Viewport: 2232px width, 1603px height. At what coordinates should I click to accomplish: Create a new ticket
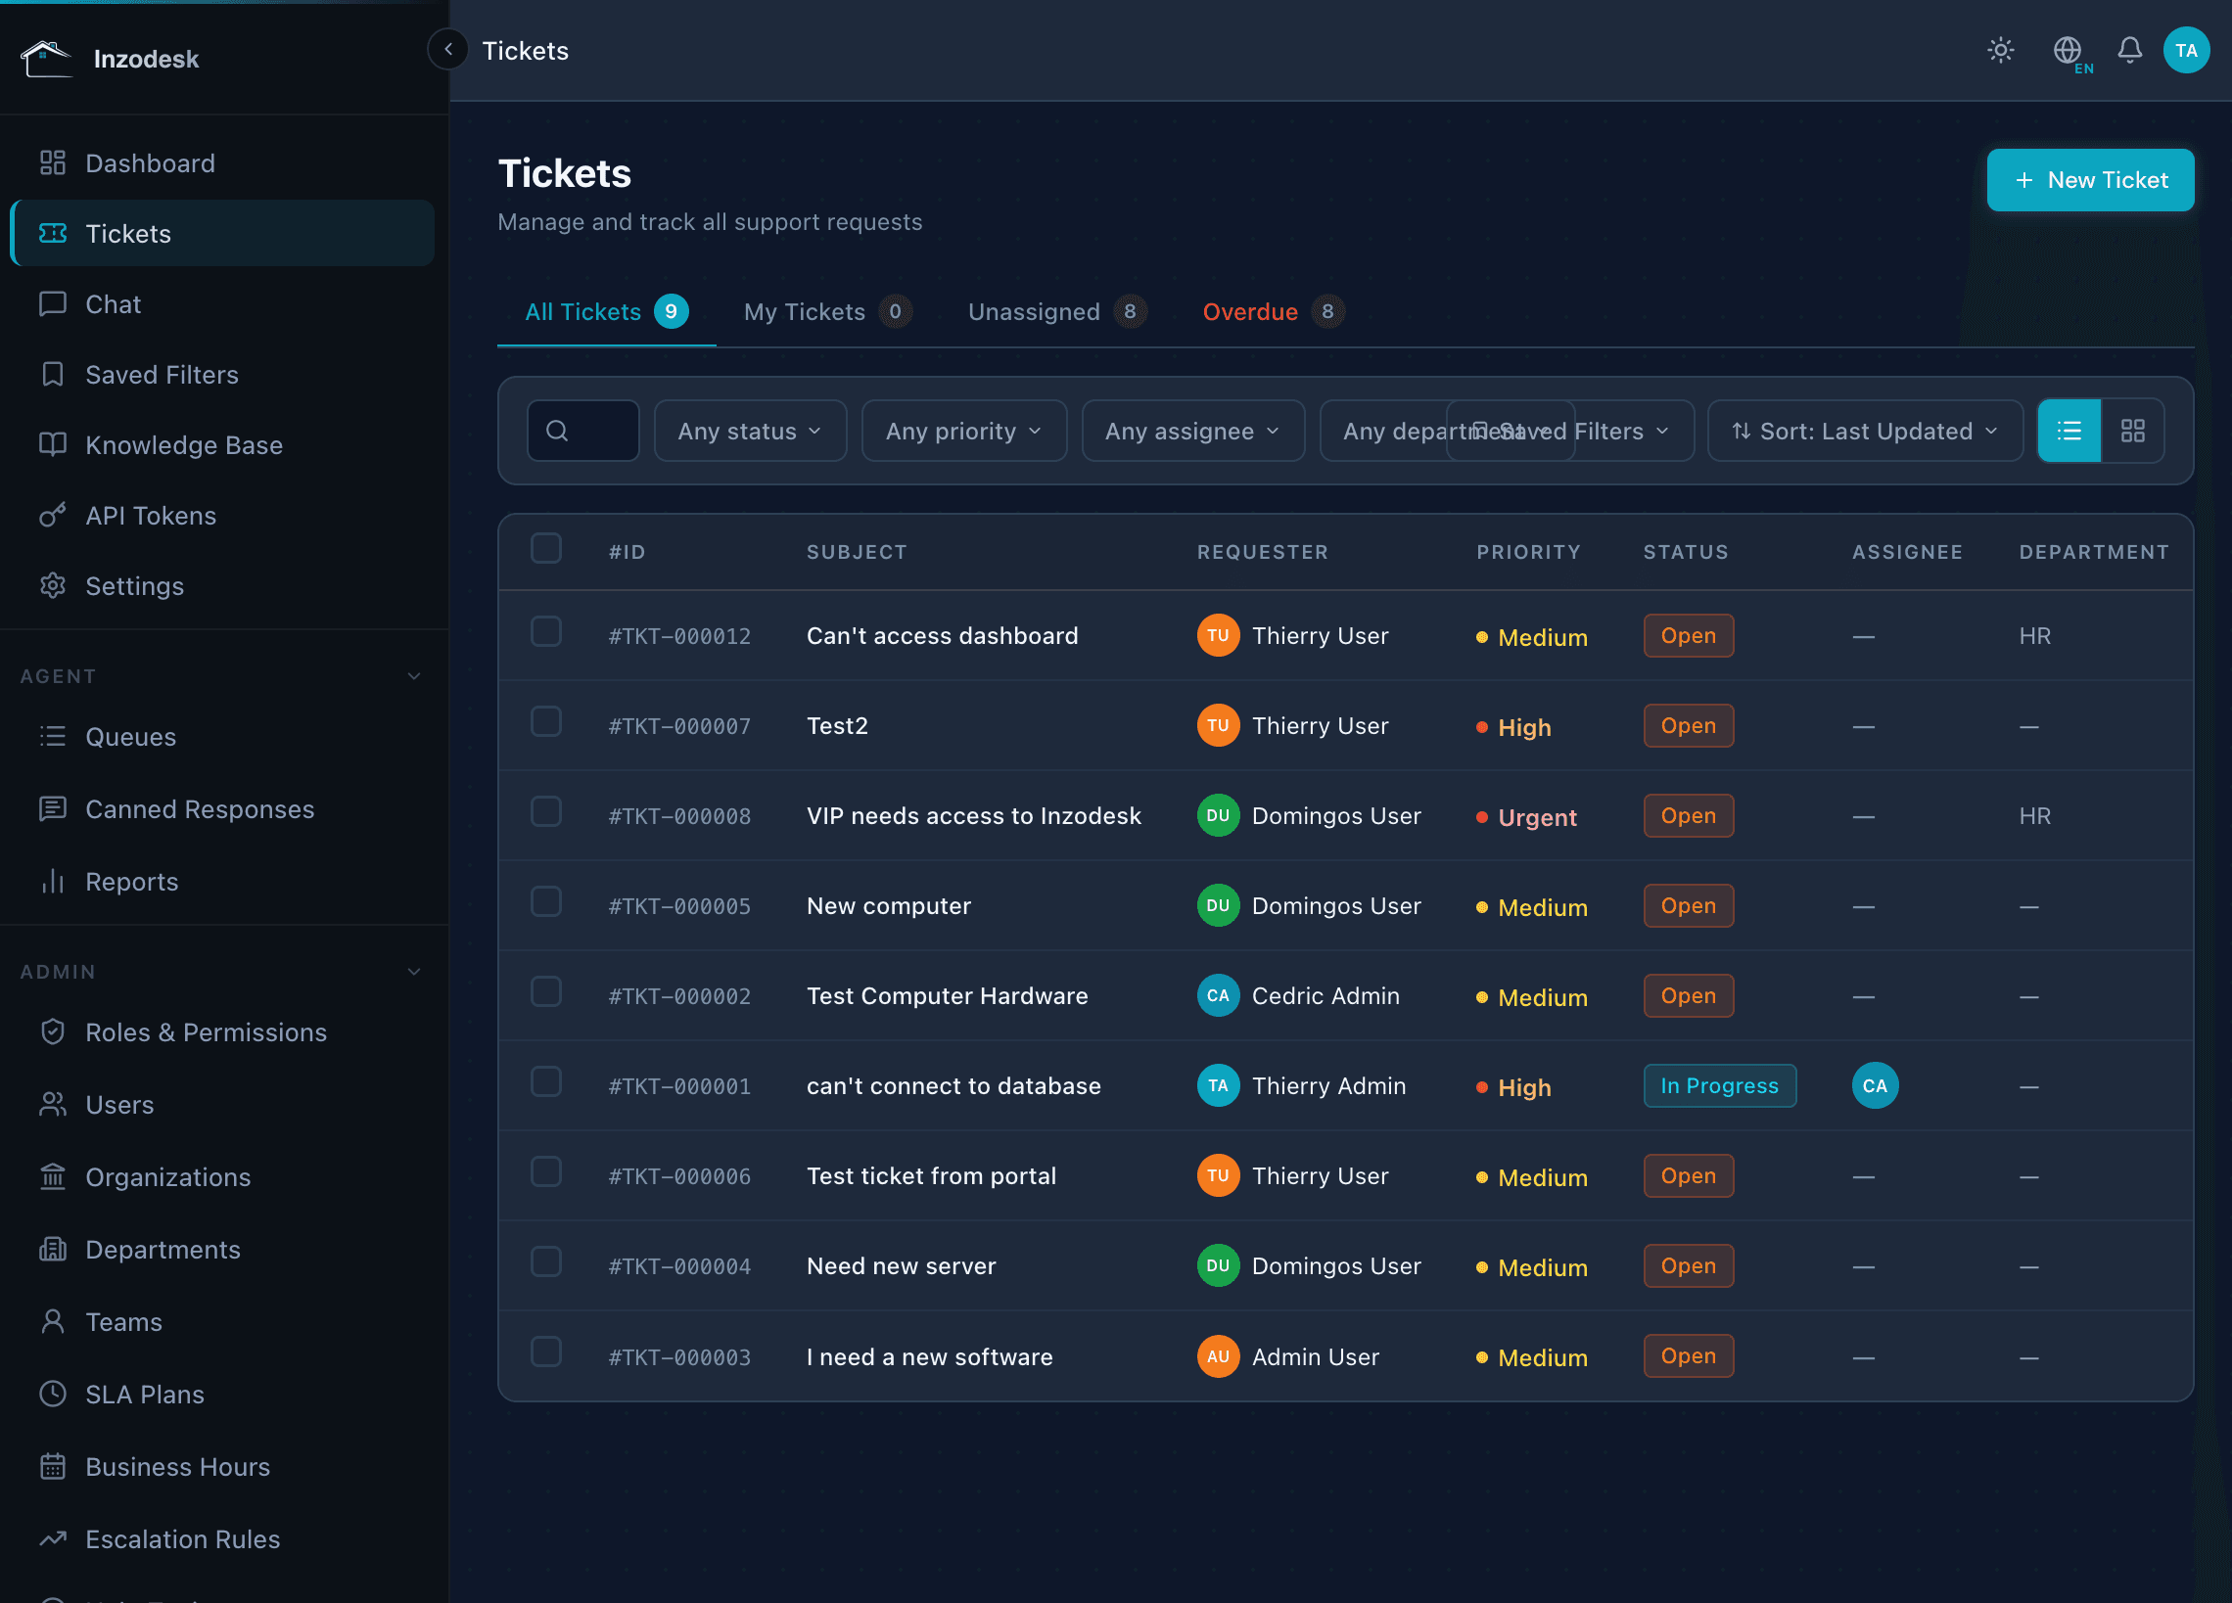click(2089, 180)
